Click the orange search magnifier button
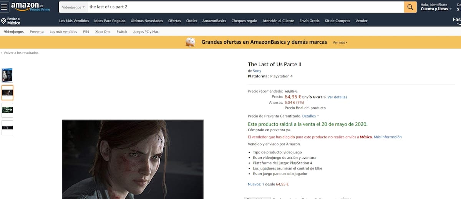 (410, 7)
